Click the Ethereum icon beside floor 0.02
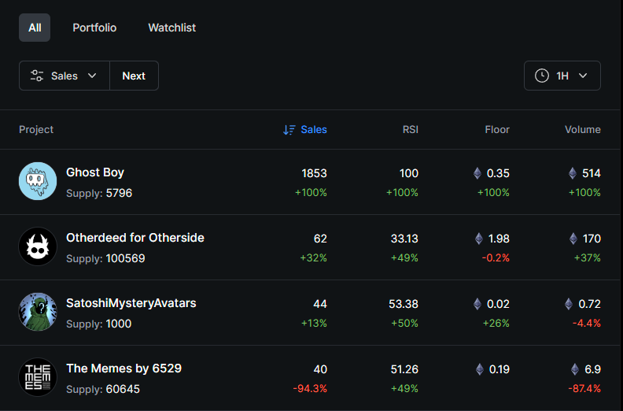 pyautogui.click(x=477, y=304)
